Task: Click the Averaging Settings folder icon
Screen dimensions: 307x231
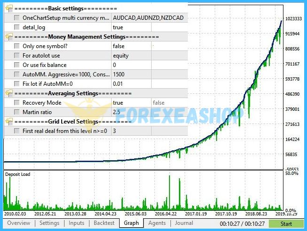Action: point(9,93)
